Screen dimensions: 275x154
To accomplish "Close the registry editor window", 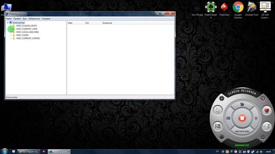I will click(x=170, y=13).
